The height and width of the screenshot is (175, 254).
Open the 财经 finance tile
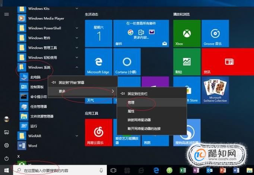187,62
